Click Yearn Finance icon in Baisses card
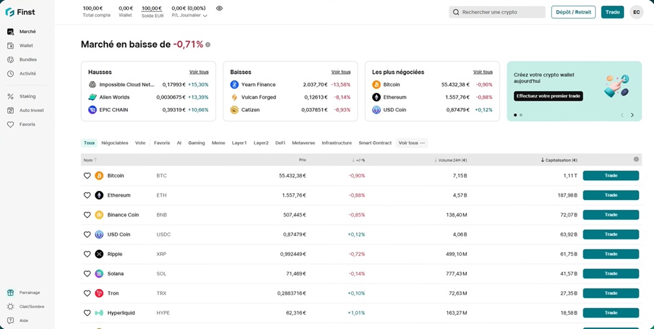The height and width of the screenshot is (329, 654). [x=234, y=84]
